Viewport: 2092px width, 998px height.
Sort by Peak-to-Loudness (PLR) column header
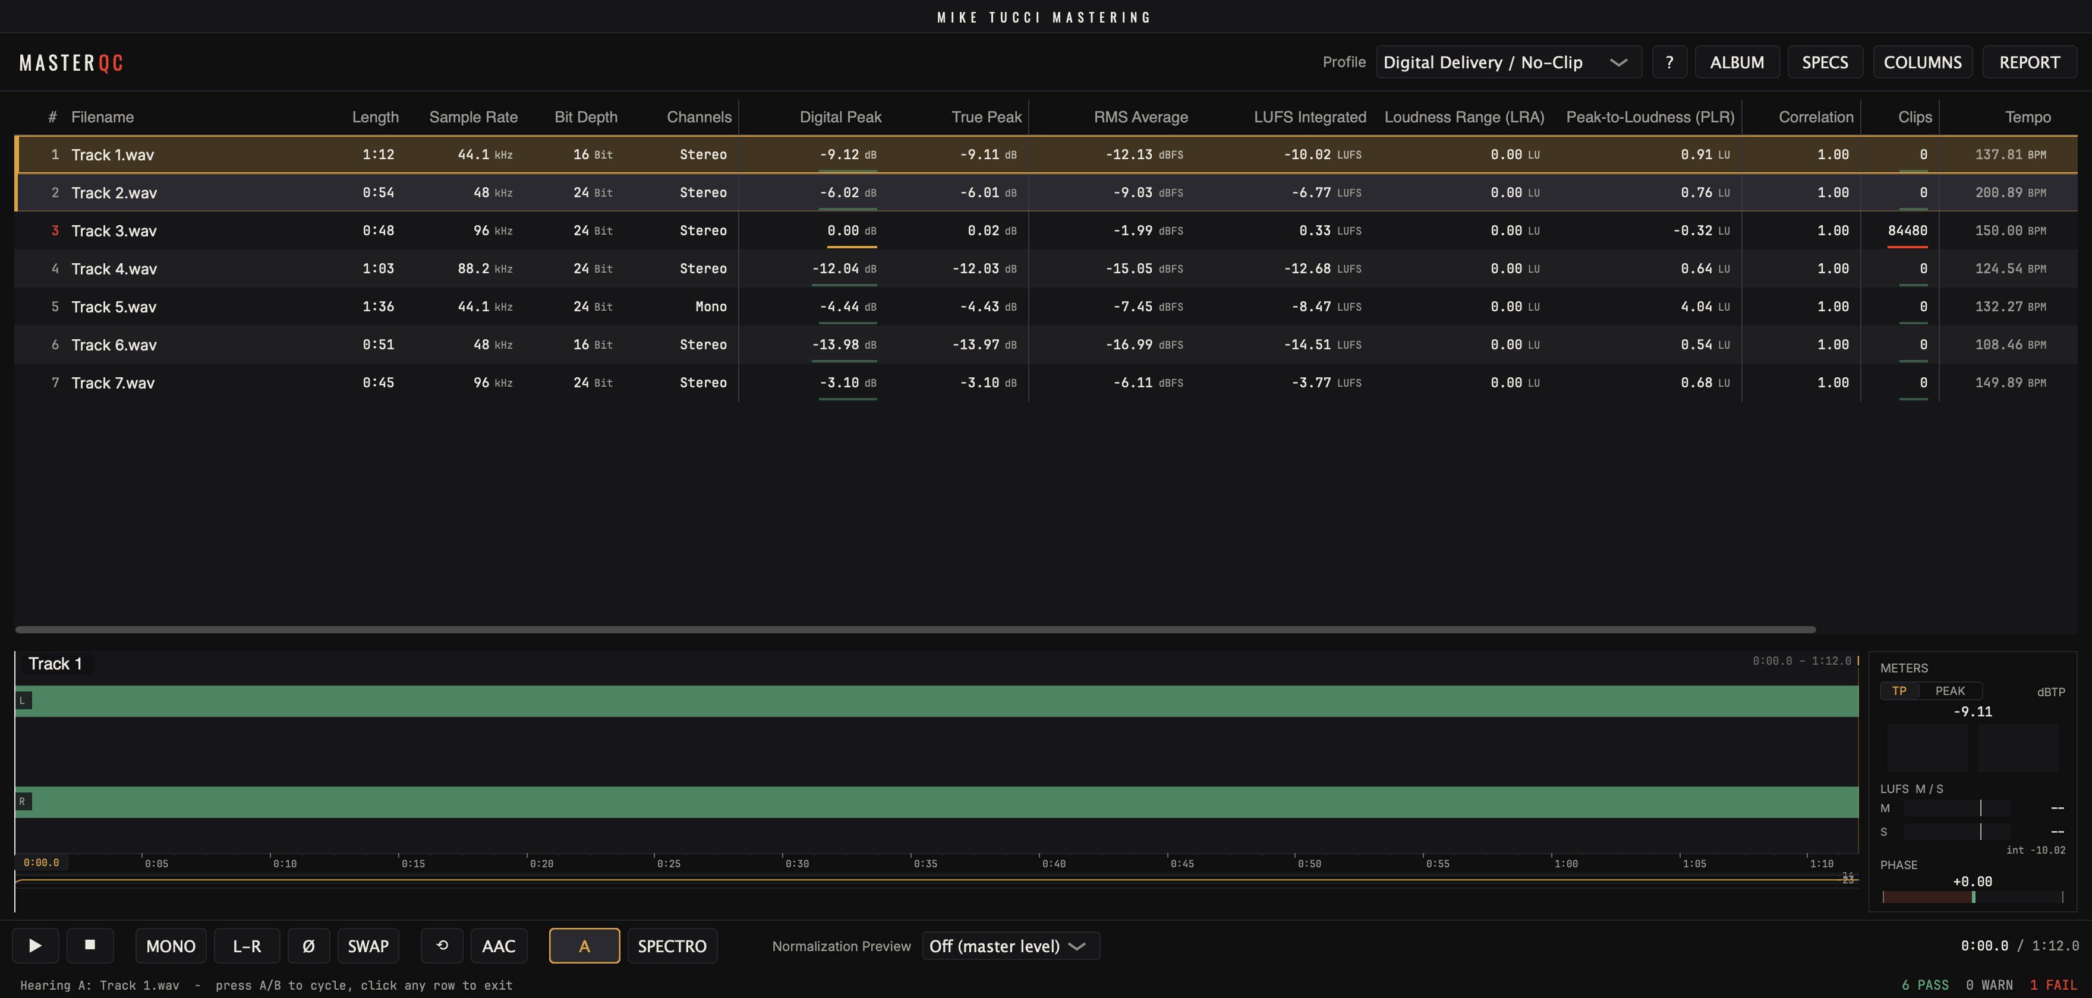(1650, 117)
